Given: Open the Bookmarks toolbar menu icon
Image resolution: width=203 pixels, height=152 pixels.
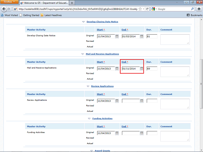Looking at the screenshot, I should click(x=188, y=15).
